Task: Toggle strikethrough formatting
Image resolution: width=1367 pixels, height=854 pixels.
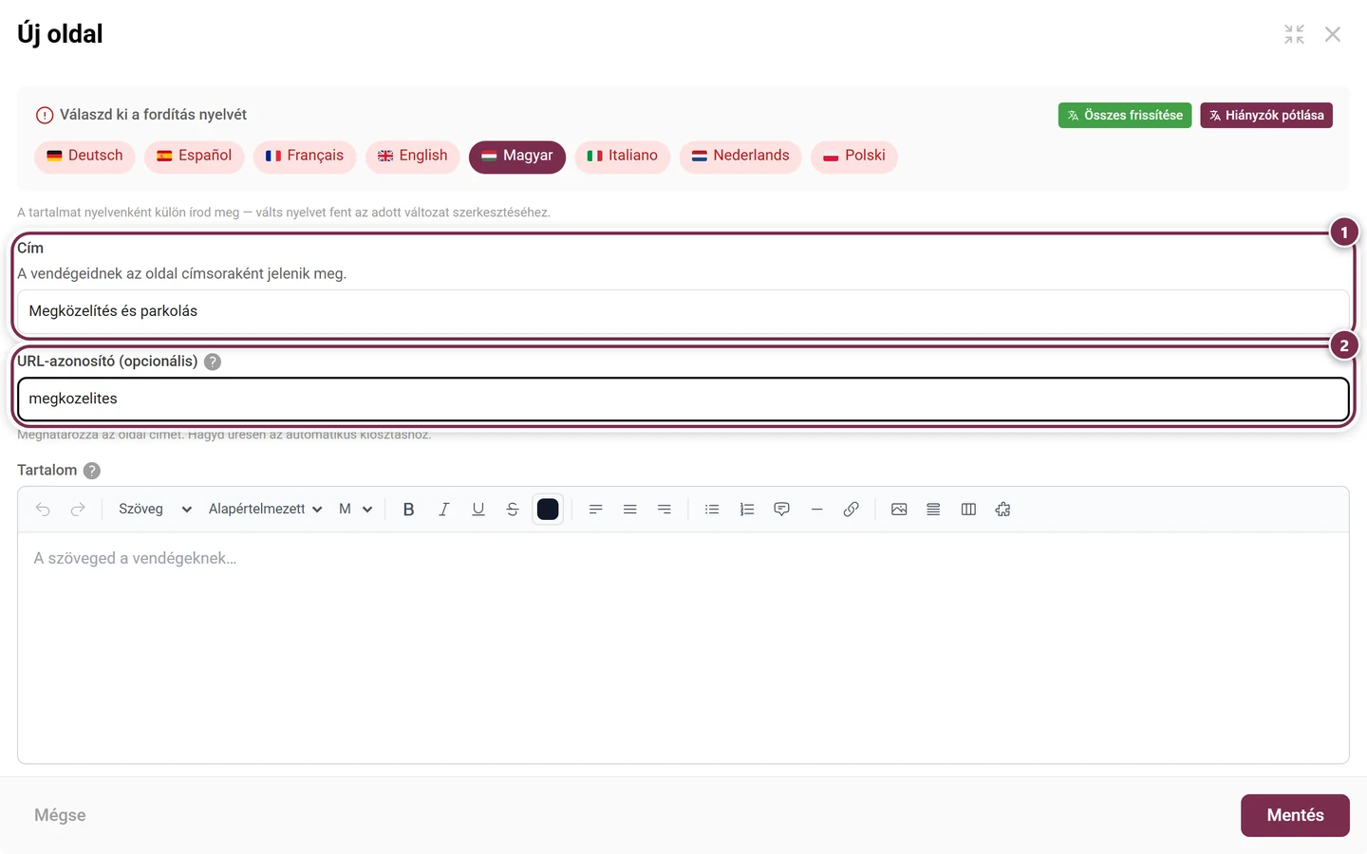Action: (513, 510)
